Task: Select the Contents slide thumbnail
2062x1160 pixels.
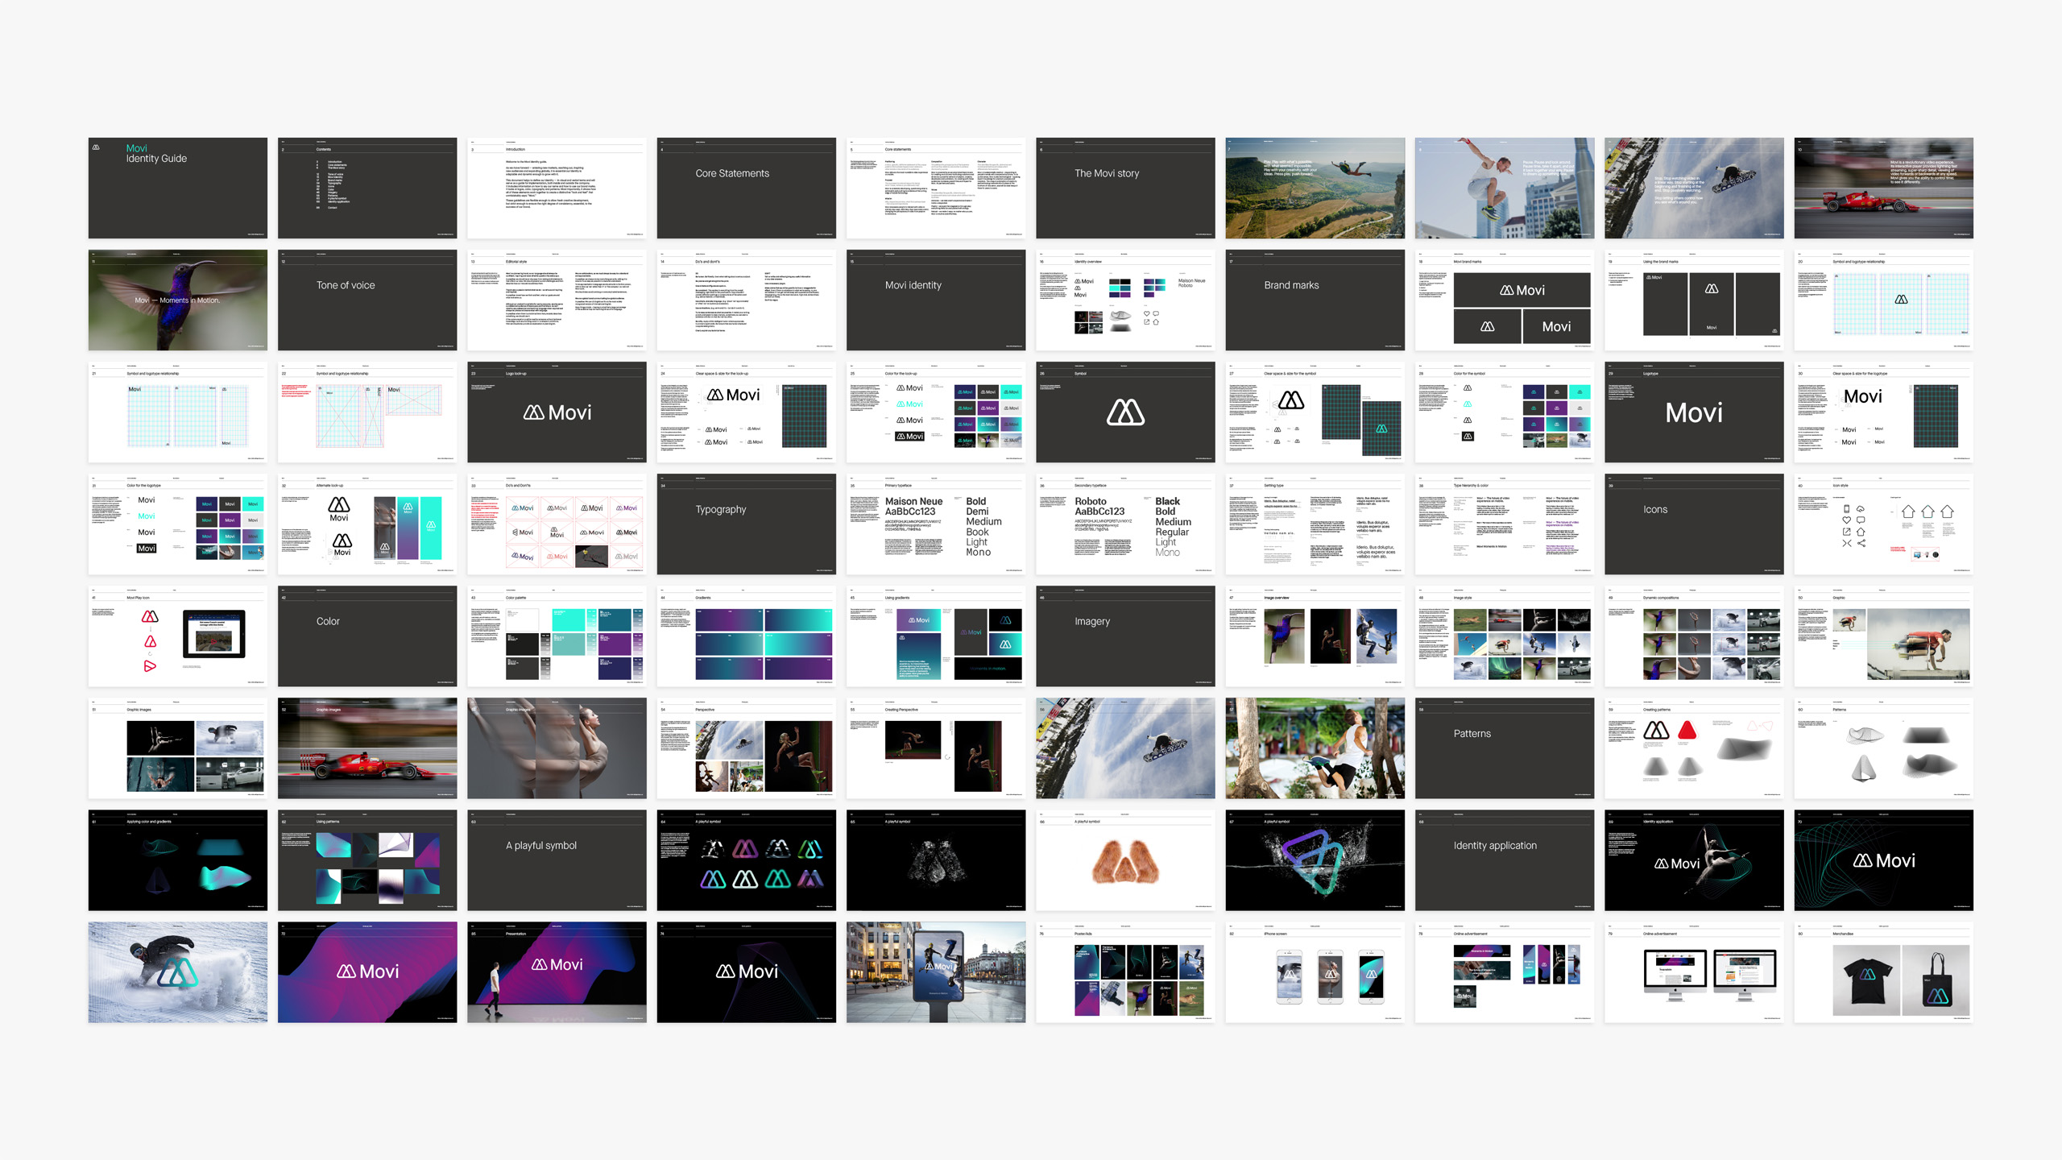Action: [367, 188]
